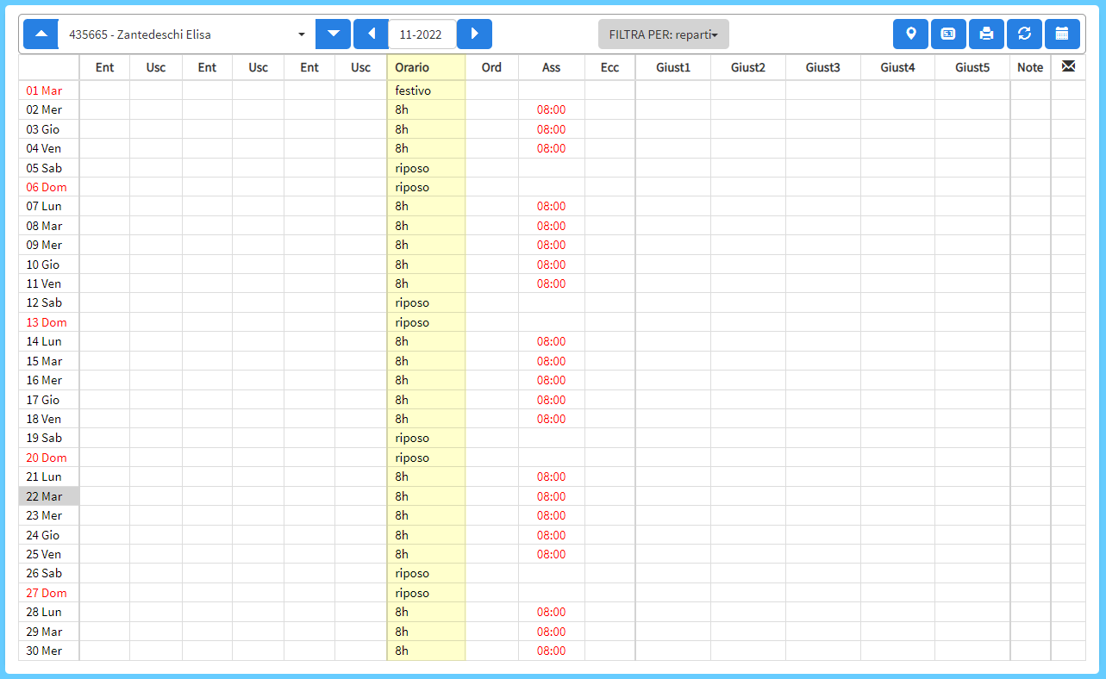This screenshot has width=1106, height=679.
Task: Click the 01 Mar holiday date
Action: click(x=44, y=90)
